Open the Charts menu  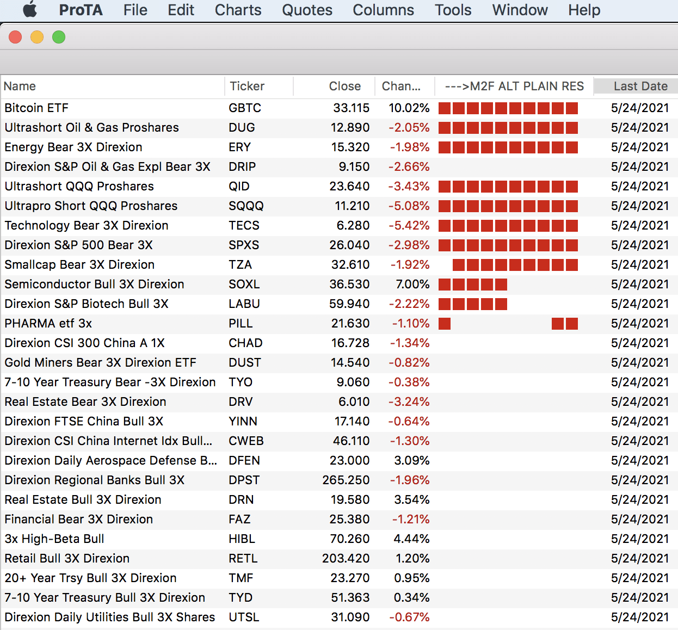coord(238,10)
